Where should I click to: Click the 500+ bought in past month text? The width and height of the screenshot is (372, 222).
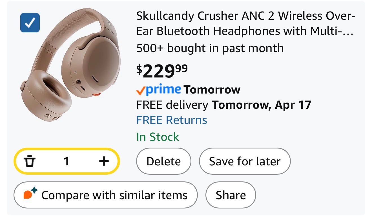tap(210, 48)
